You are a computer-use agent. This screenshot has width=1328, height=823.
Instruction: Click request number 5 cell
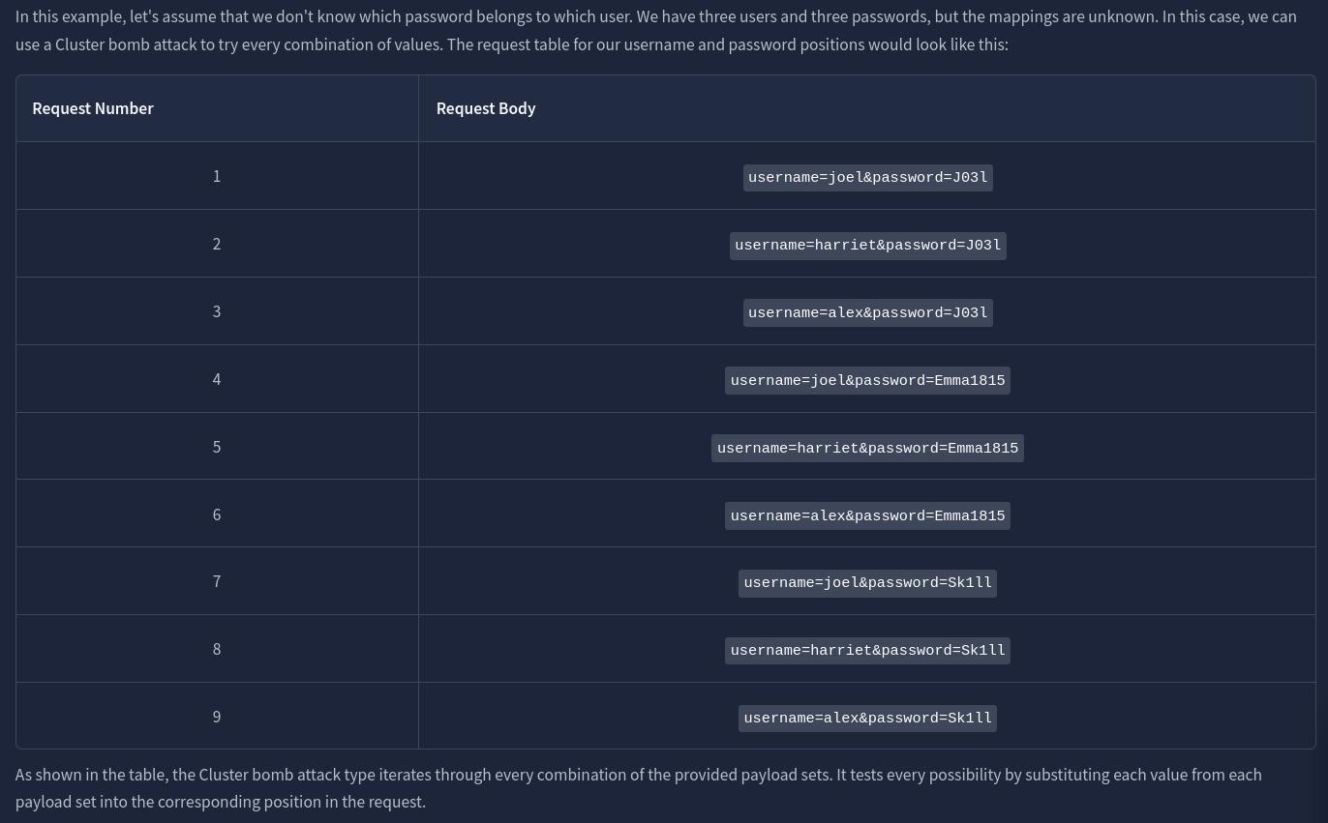coord(217,447)
